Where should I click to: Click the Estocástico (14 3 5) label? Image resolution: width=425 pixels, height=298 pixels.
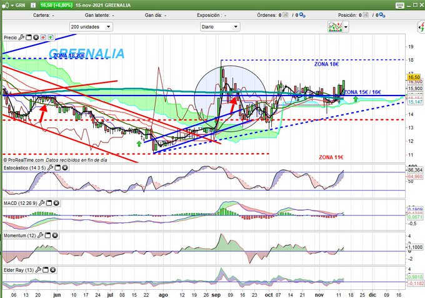coord(24,168)
